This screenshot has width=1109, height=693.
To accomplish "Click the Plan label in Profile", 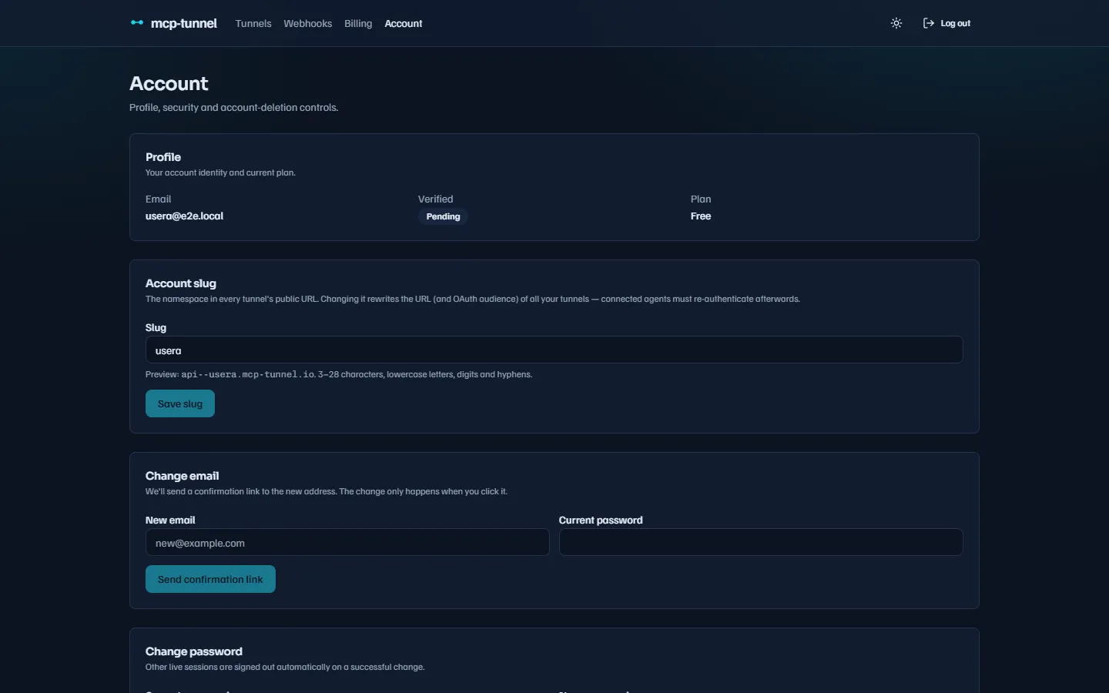I will tap(701, 199).
